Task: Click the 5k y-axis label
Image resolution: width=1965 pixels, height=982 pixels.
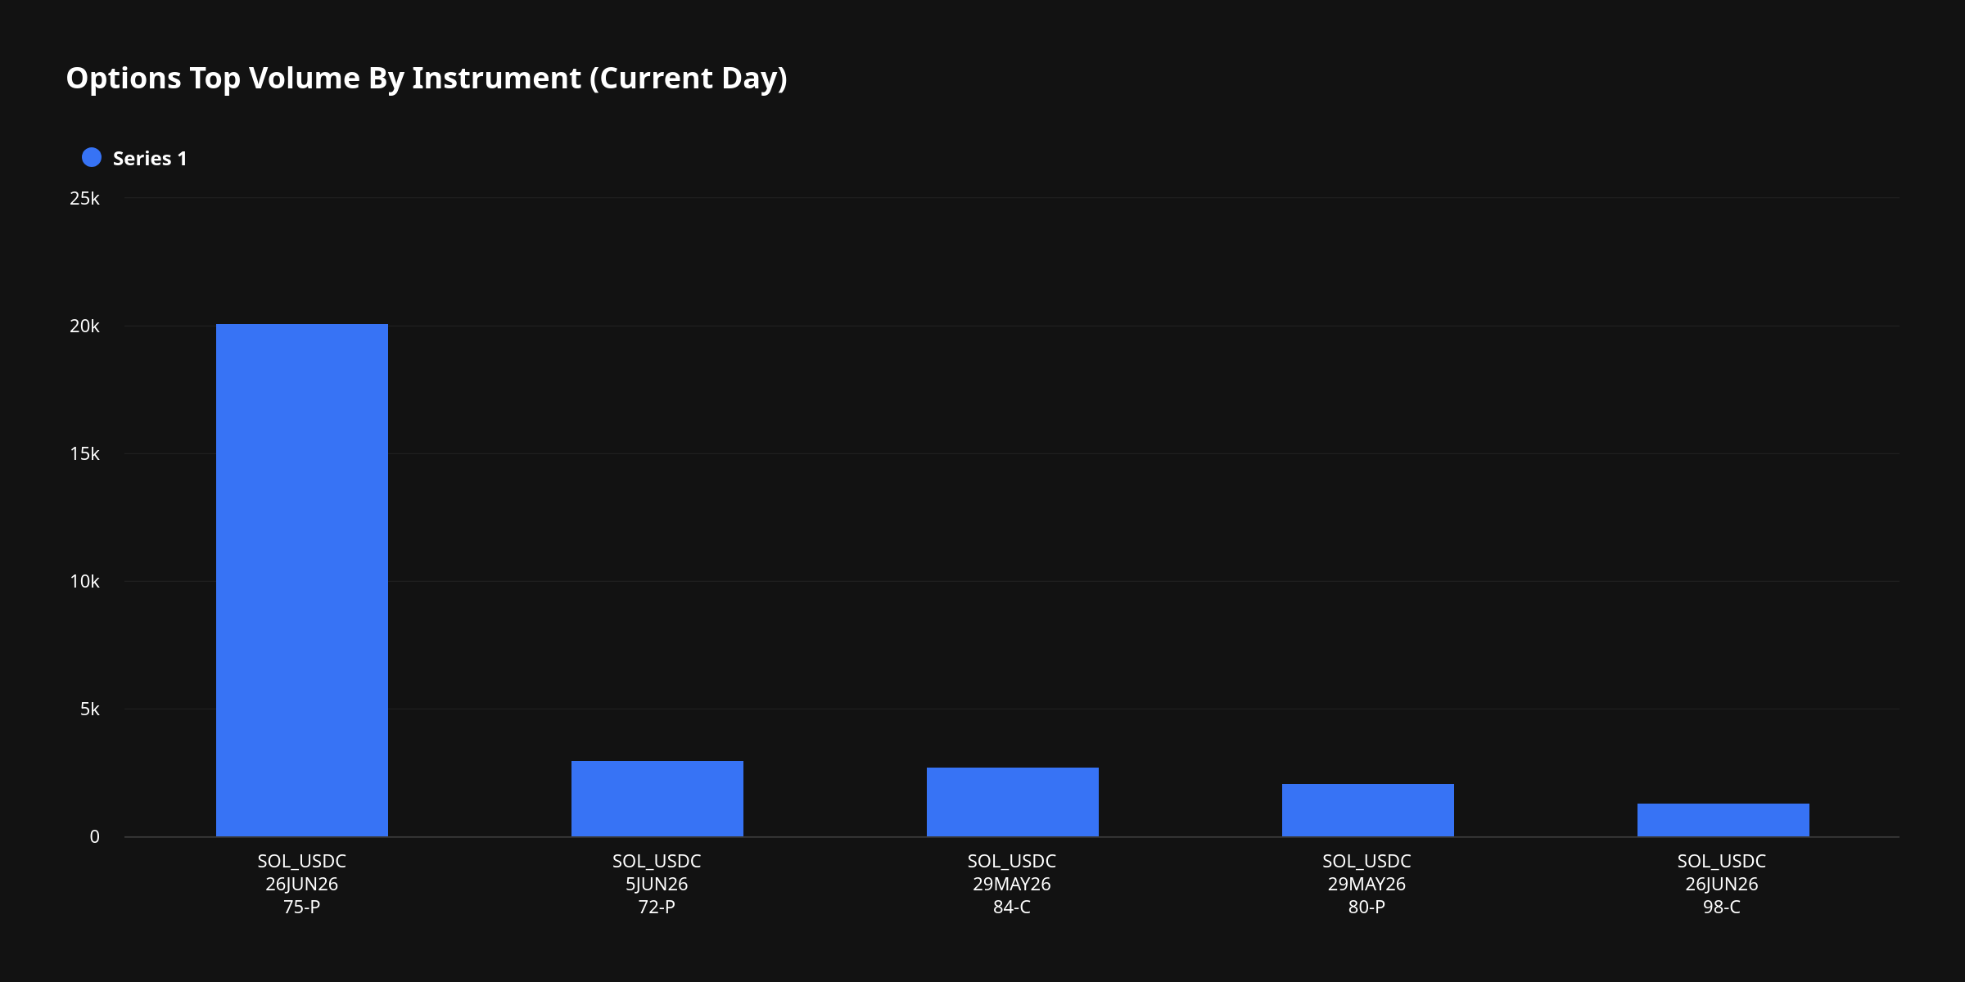Action: 89,709
